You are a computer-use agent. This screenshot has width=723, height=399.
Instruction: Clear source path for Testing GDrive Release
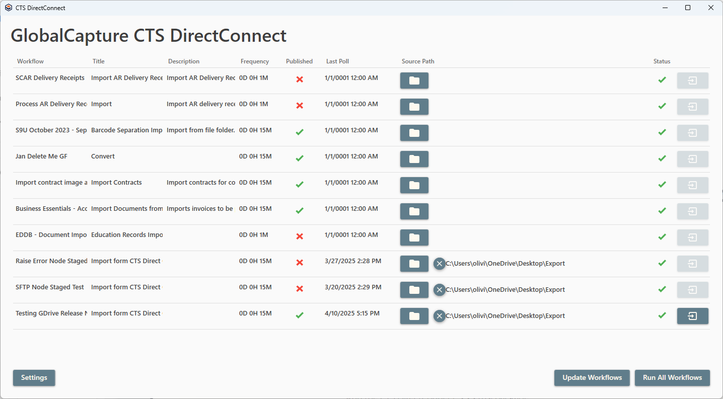click(x=440, y=316)
